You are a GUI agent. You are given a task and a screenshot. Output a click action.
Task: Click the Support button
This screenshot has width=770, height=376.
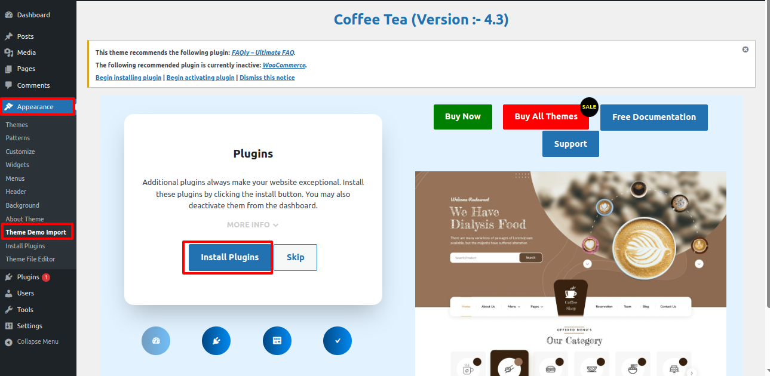[x=570, y=144]
